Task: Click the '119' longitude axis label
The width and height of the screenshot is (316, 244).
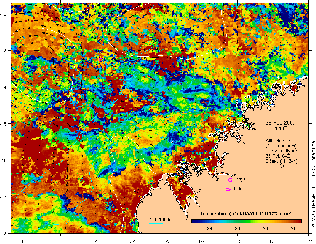Action: (25, 241)
